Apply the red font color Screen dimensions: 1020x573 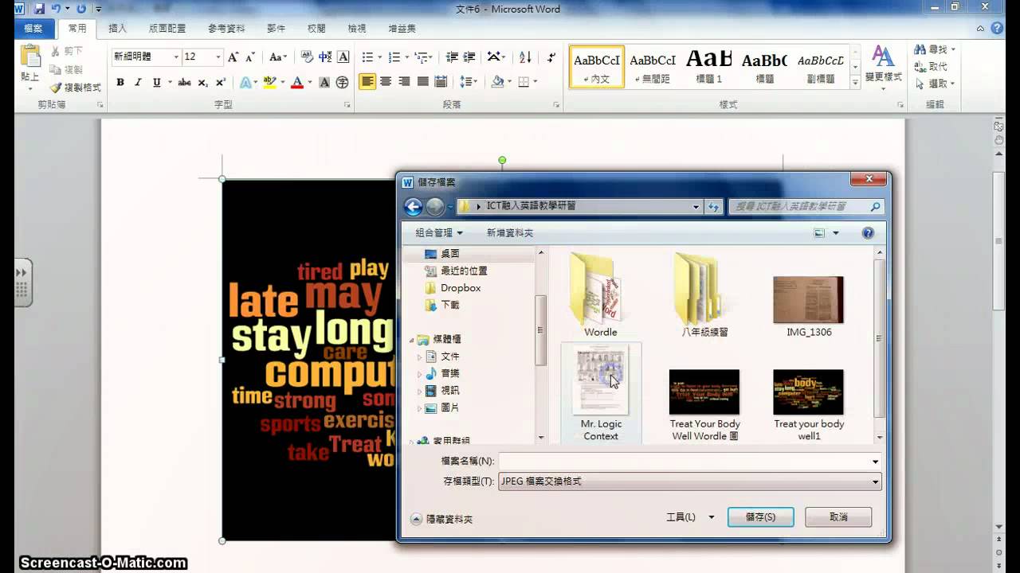(297, 82)
